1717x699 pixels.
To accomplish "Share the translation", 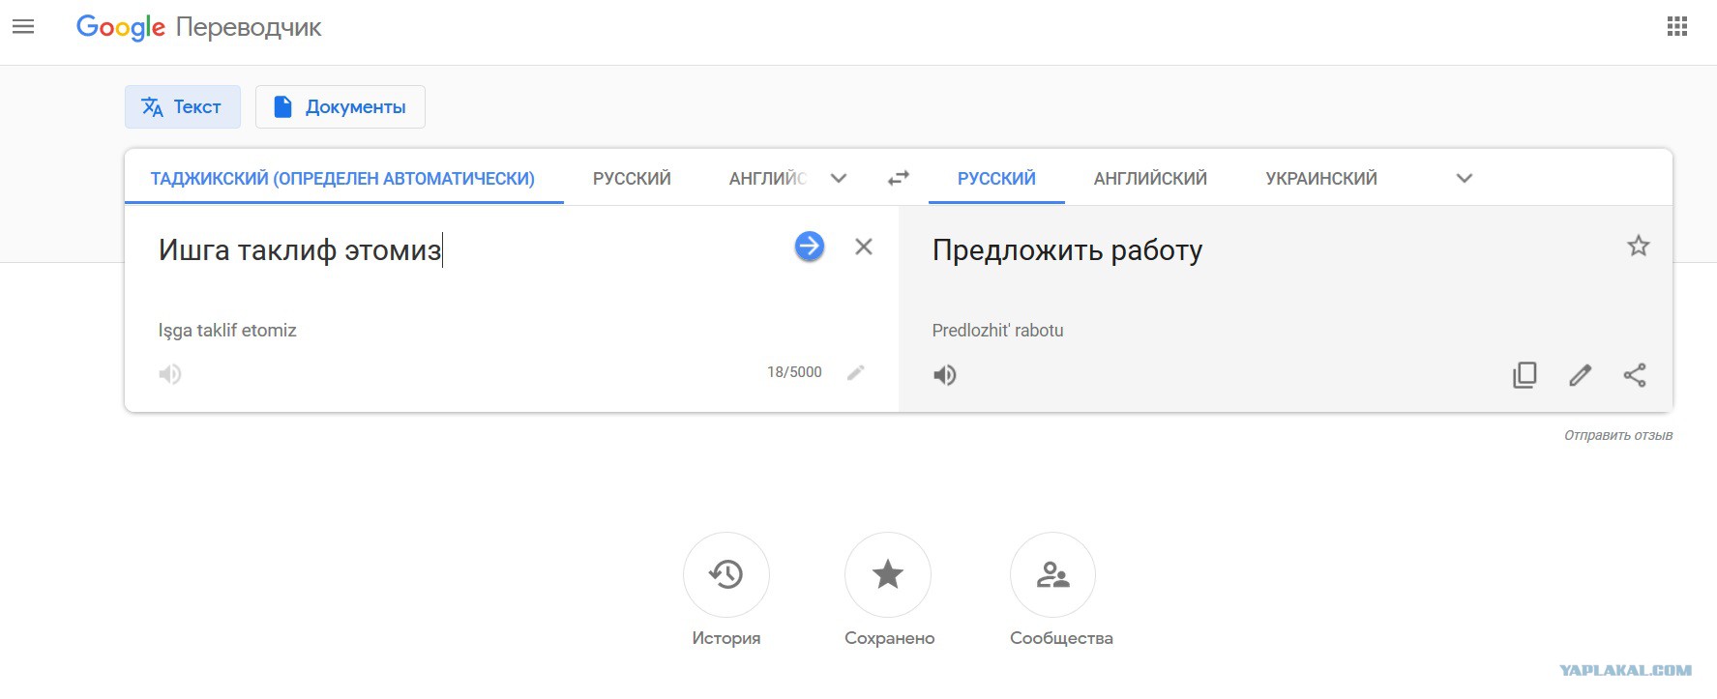I will 1635,375.
